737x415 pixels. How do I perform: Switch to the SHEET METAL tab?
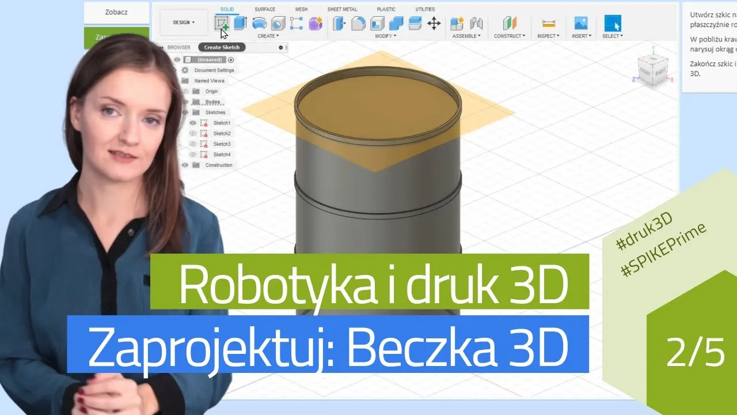pyautogui.click(x=342, y=9)
